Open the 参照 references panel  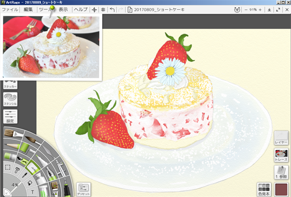tap(281, 172)
